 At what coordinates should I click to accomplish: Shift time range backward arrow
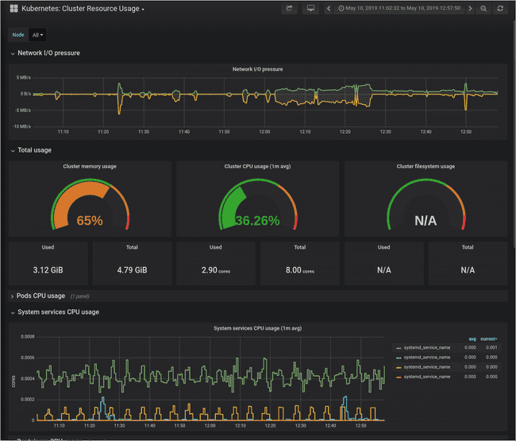(x=329, y=9)
